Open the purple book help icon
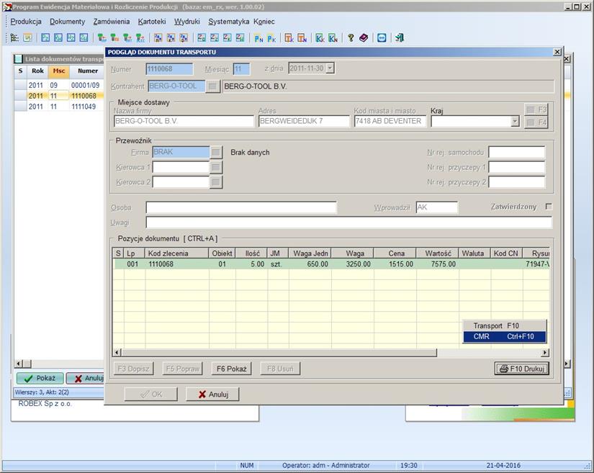The width and height of the screenshot is (594, 473). tap(364, 37)
